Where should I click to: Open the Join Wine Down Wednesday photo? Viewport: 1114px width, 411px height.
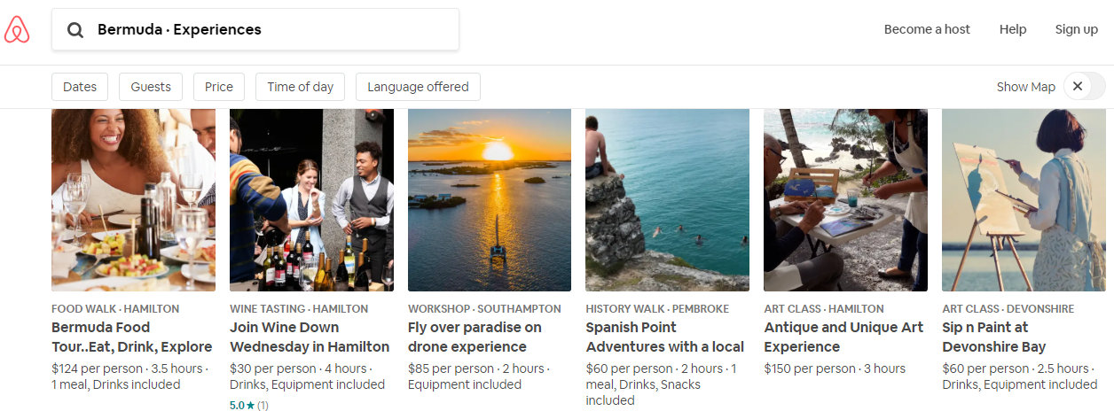311,200
